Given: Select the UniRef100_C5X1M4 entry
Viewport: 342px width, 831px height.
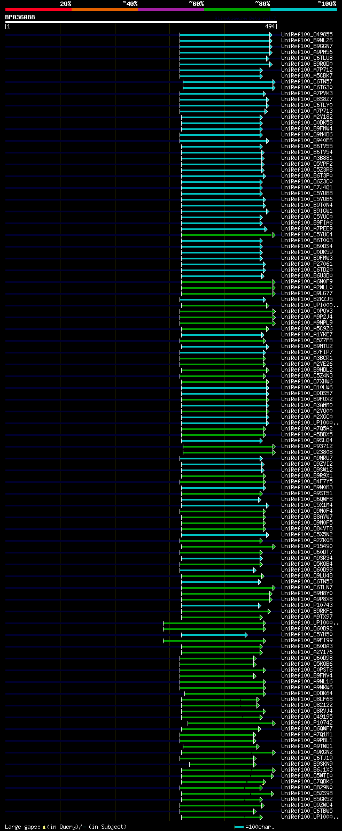Looking at the screenshot, I should pyautogui.click(x=307, y=505).
